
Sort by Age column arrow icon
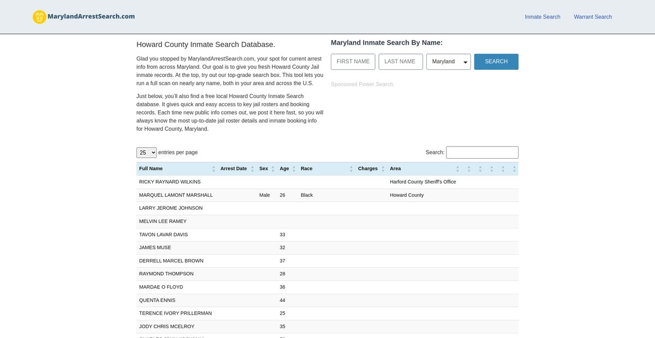294,169
